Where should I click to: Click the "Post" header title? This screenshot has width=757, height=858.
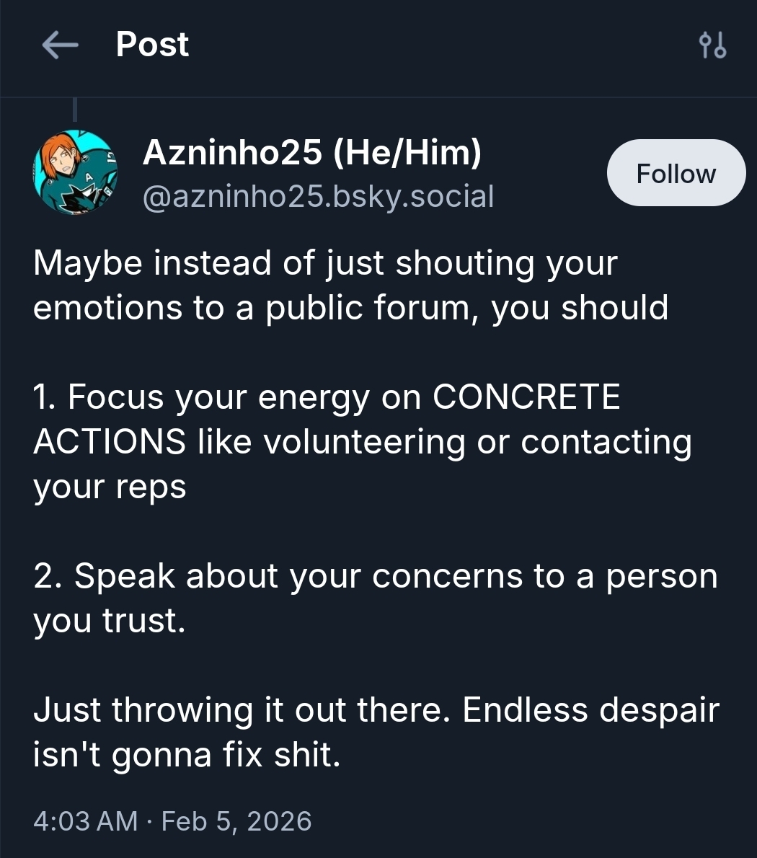click(152, 45)
